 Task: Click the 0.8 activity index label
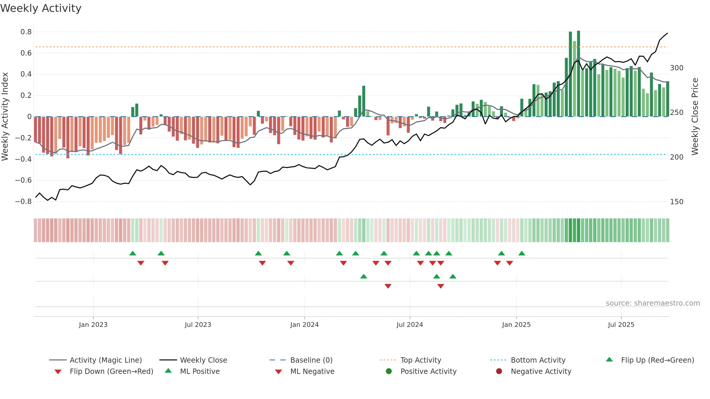(x=26, y=32)
